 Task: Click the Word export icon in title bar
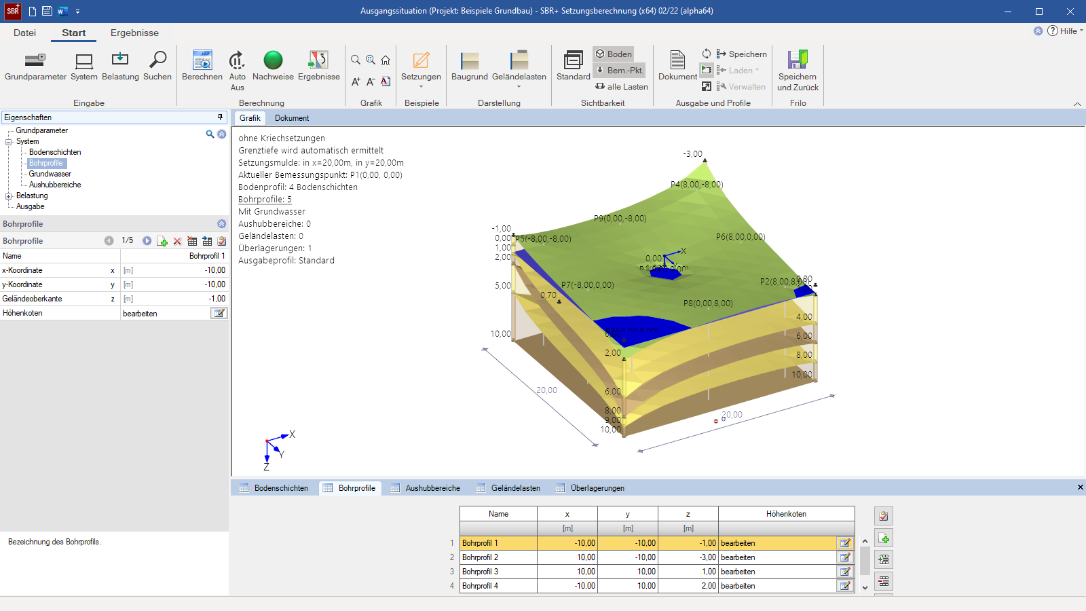(62, 11)
